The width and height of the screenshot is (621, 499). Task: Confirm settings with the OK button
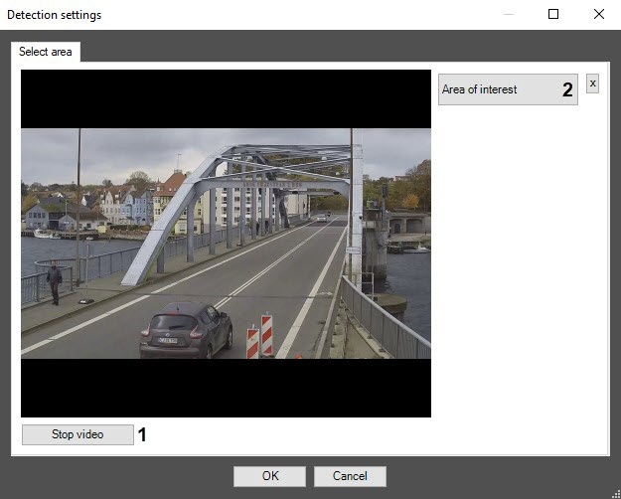[x=269, y=476]
